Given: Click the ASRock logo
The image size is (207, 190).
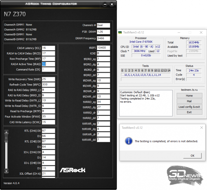Looking at the screenshot, I should (x=72, y=170).
